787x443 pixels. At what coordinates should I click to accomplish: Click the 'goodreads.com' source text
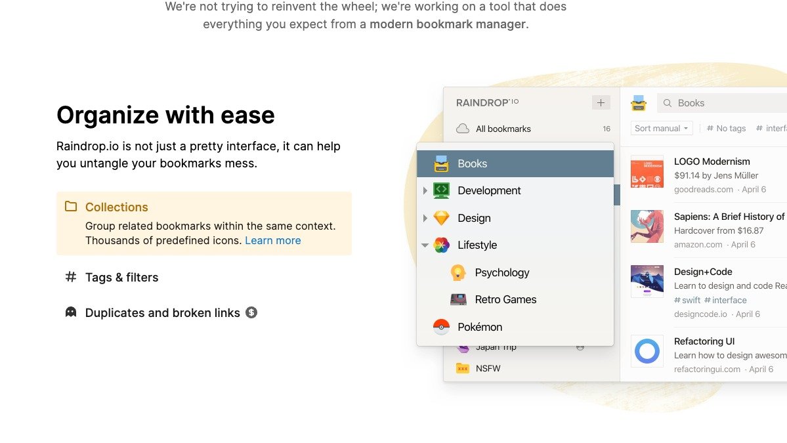703,189
